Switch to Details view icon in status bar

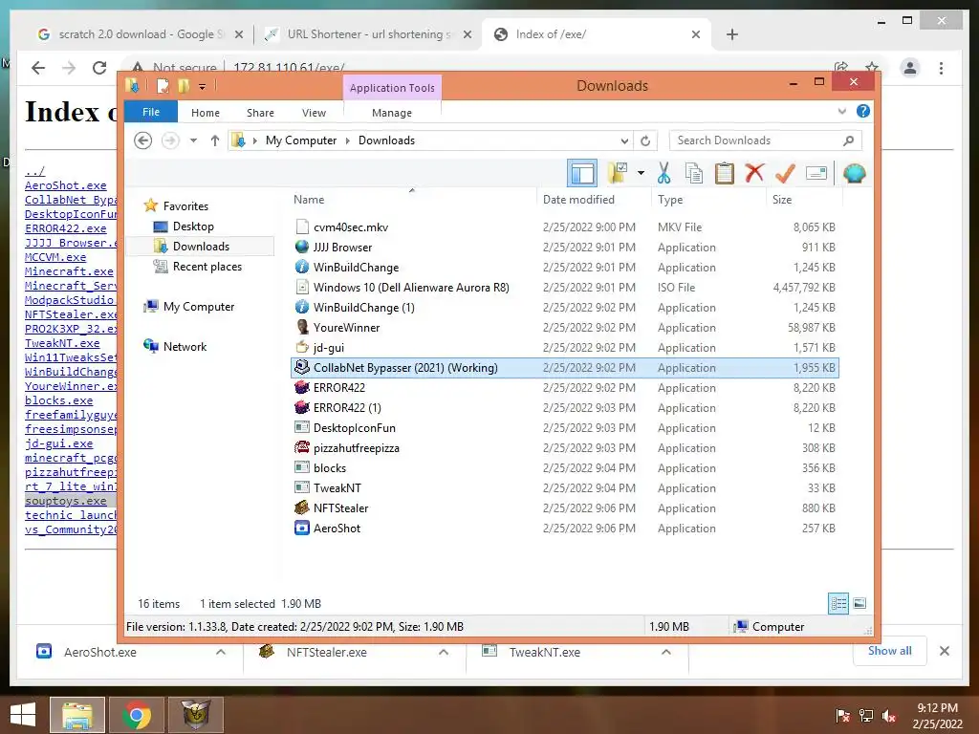(x=838, y=603)
